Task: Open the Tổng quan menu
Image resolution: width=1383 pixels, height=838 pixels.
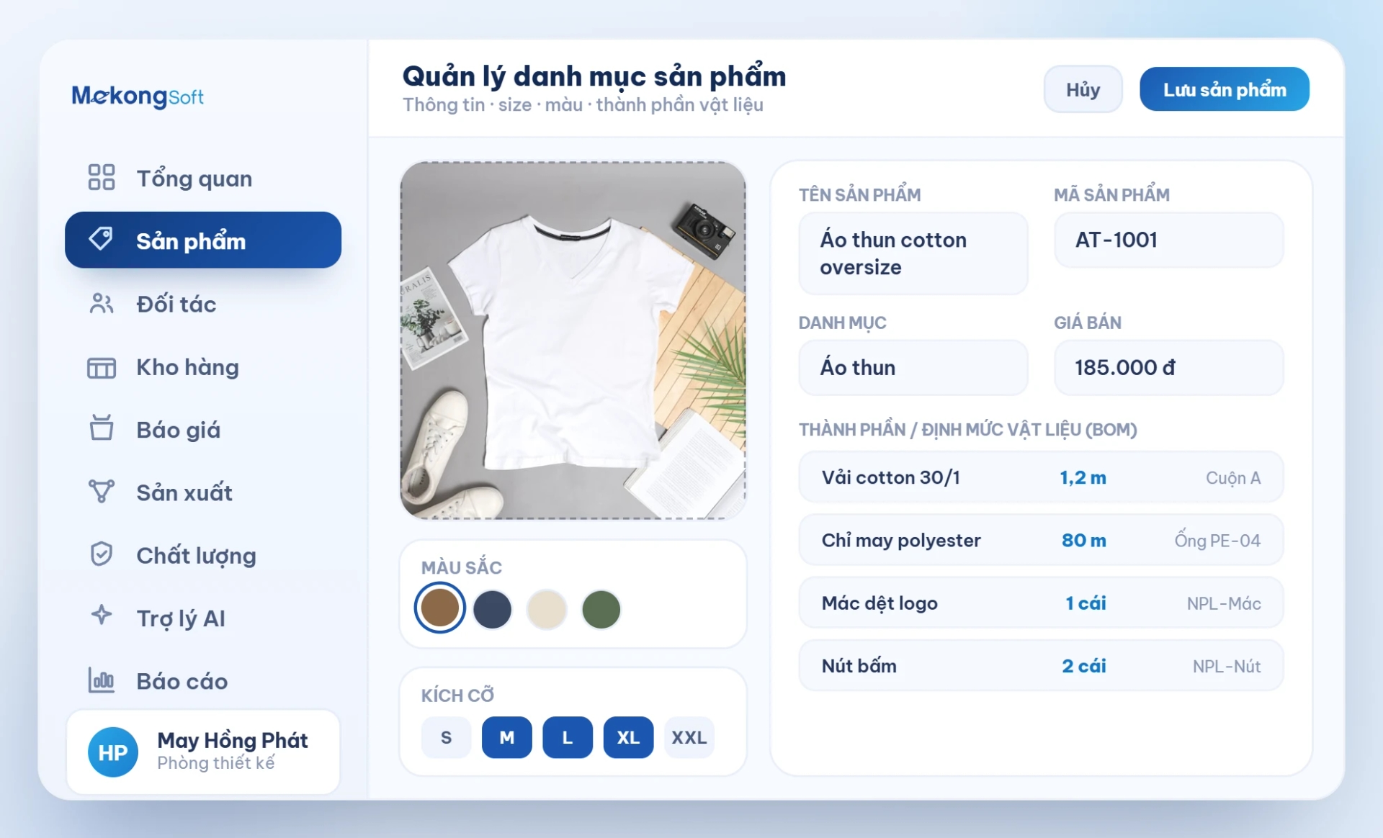Action: pos(203,178)
